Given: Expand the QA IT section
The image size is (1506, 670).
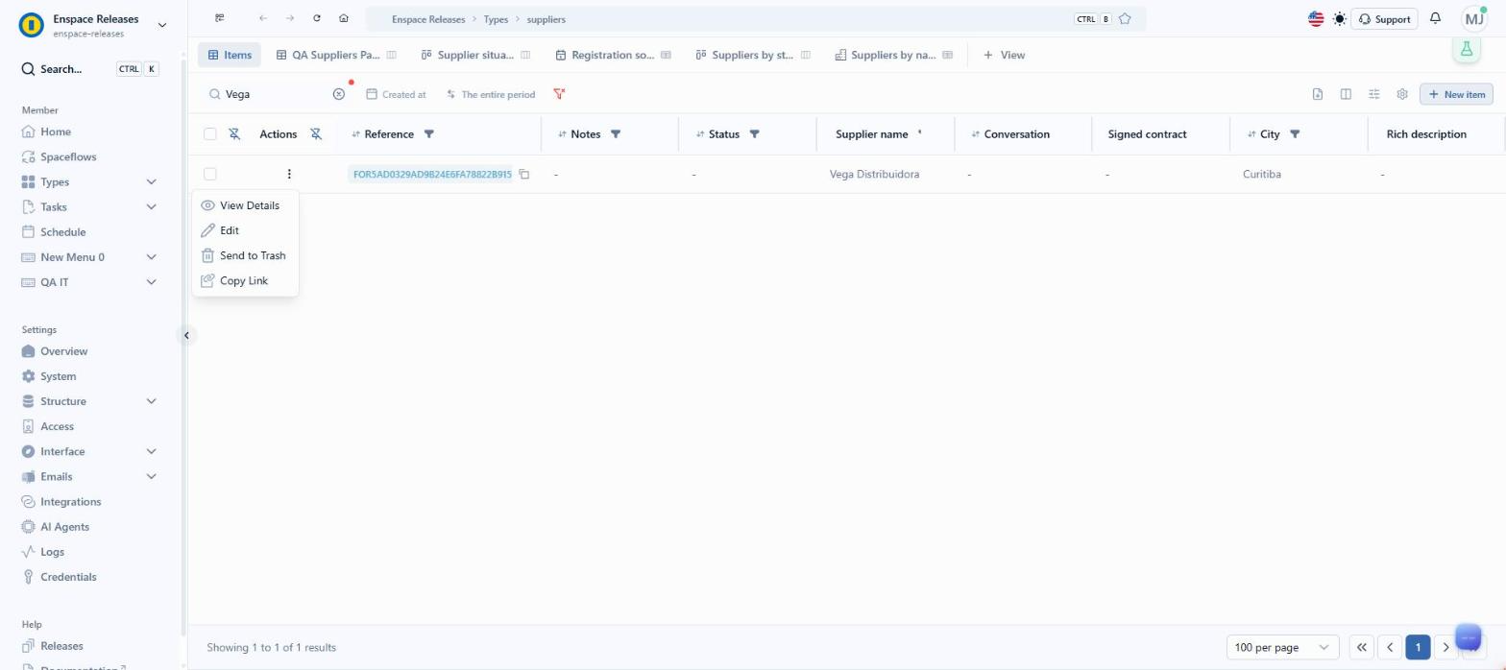Looking at the screenshot, I should [151, 281].
